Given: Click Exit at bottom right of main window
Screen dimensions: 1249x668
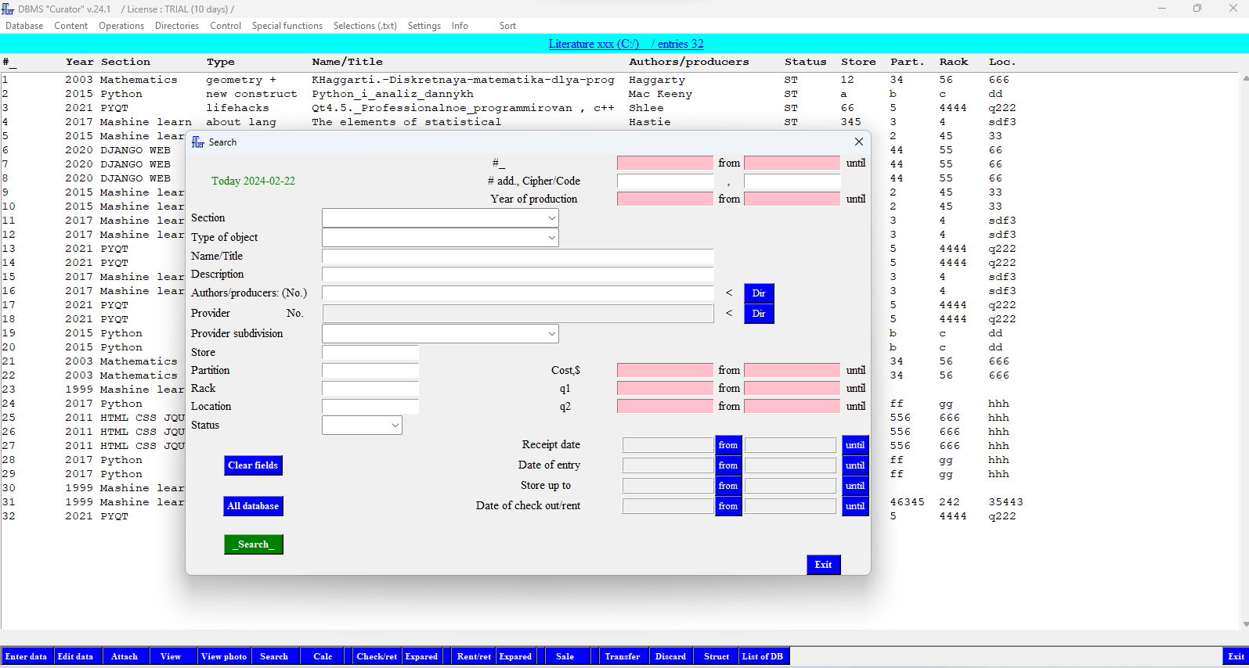Looking at the screenshot, I should (1236, 656).
